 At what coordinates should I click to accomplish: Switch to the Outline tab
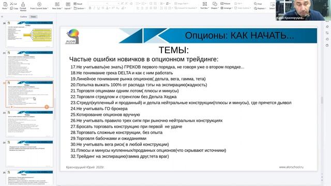click(23, 17)
